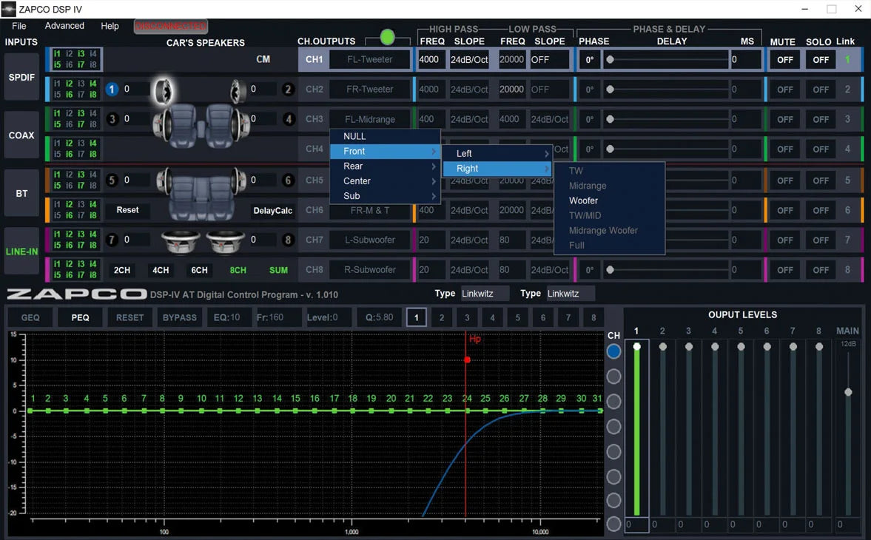Select the SPDIF input source
This screenshot has width=871, height=540.
tap(21, 76)
